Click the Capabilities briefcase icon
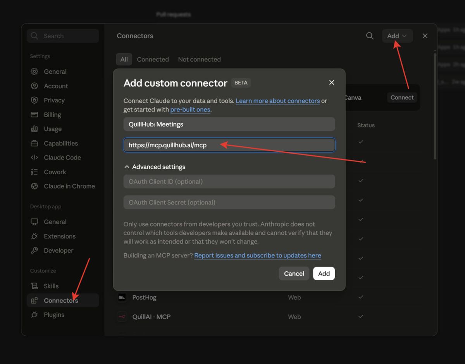465x364 pixels. (x=34, y=143)
